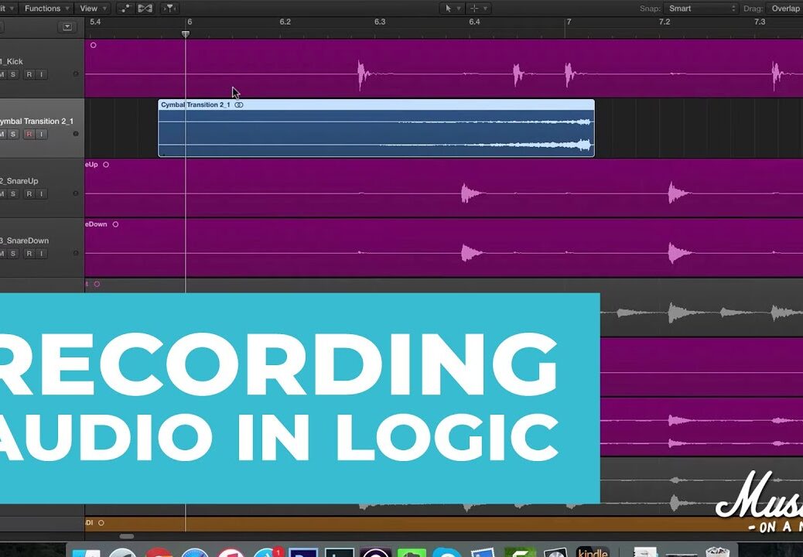Click the horizontal scrollbar thumb below the tracks
The image size is (803, 557).
point(127,537)
